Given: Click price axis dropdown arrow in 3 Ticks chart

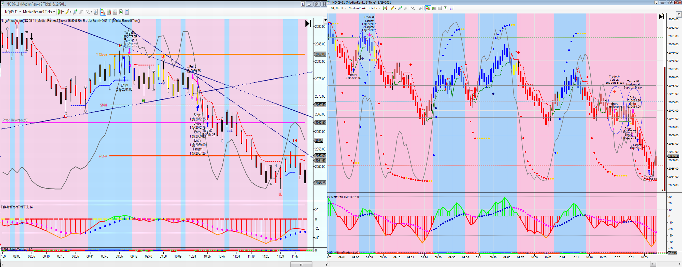Looking at the screenshot, I should 679,14.
